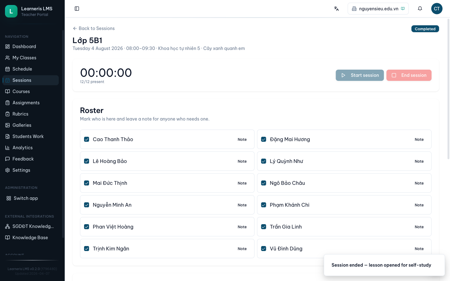Collapse the sidebar with panel toggle icon
Viewport: 450px width, 281px height.
click(x=77, y=9)
